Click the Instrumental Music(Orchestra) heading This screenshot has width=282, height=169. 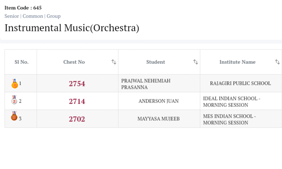72,28
